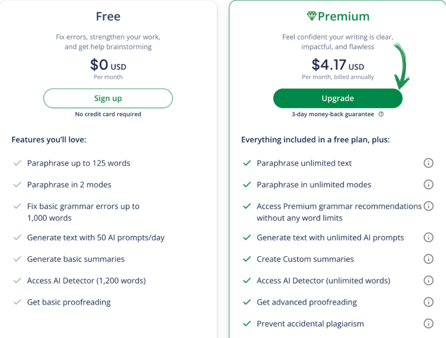Show info about Prevent accidental plagiarism
The image size is (446, 338).
point(429,324)
